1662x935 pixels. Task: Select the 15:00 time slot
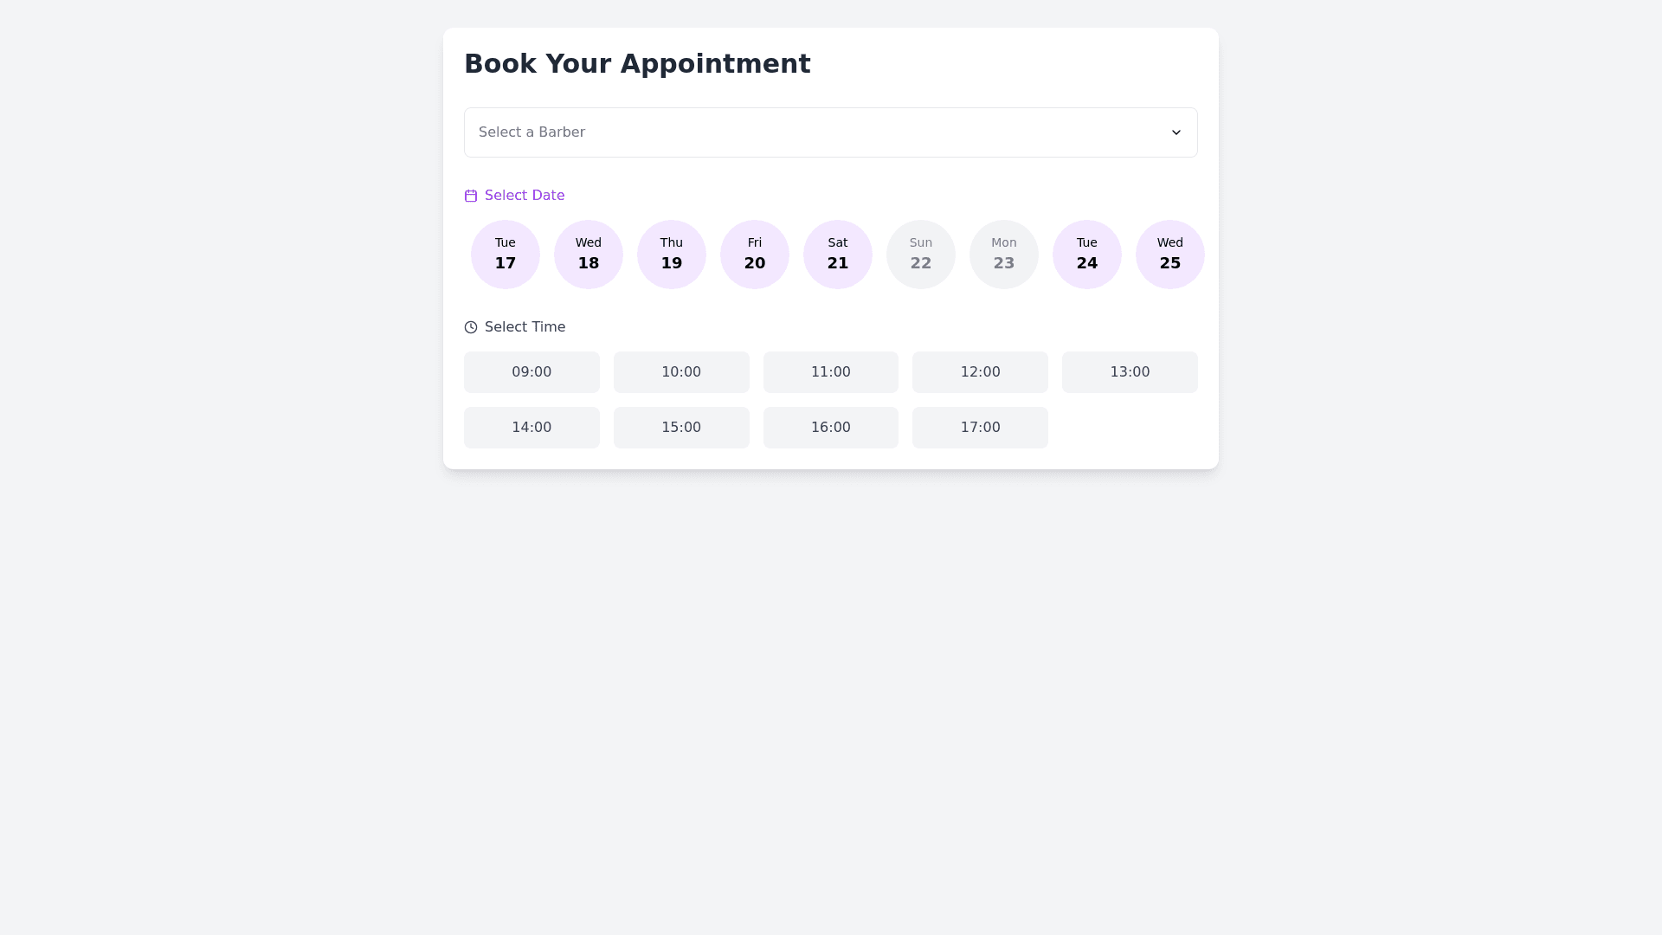pos(681,428)
